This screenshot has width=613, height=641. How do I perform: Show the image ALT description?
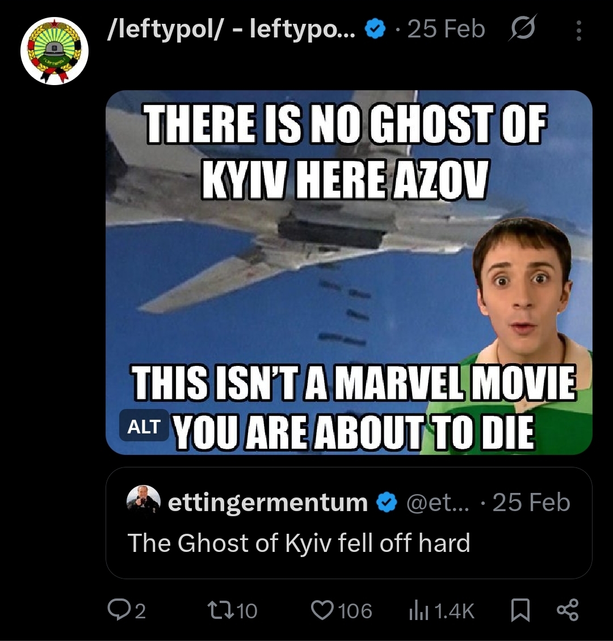[144, 426]
